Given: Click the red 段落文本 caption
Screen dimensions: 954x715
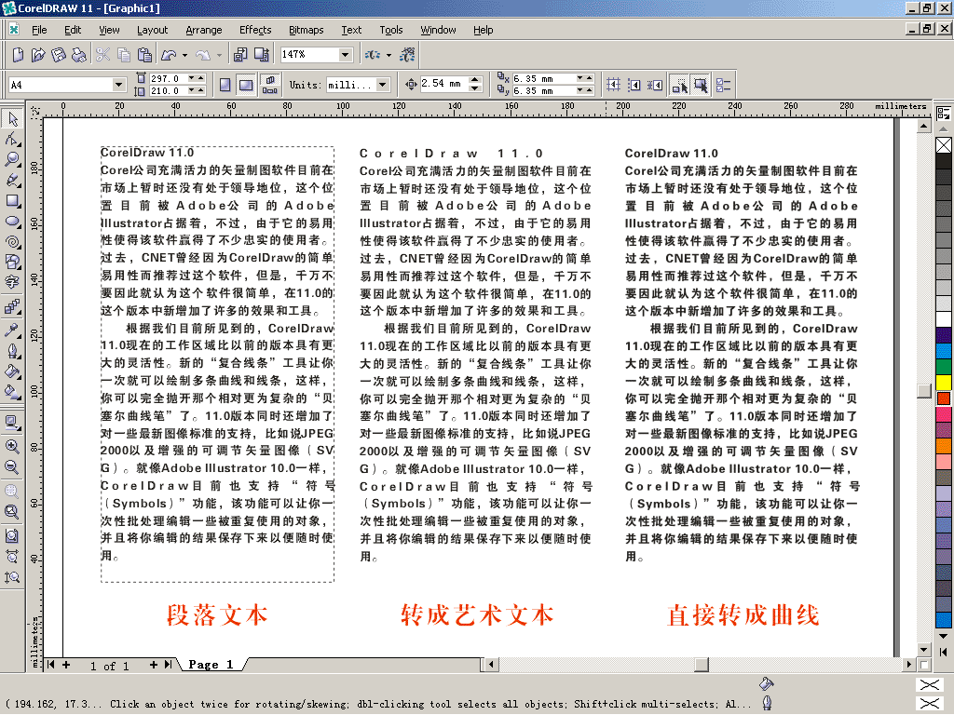Looking at the screenshot, I should point(217,614).
